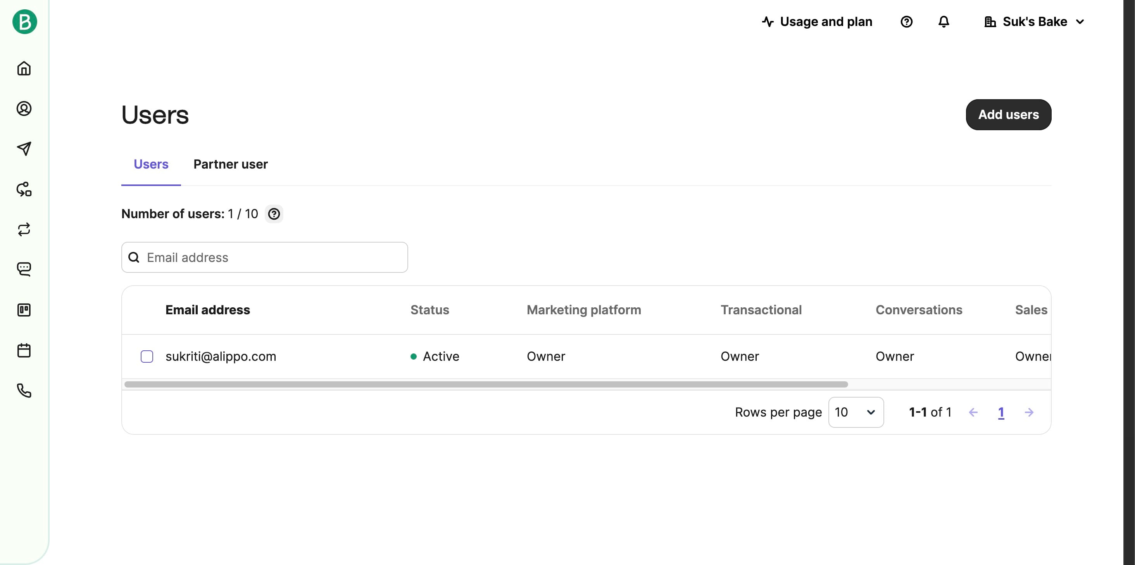Check the checkbox next to sukriti@alippo.com
The image size is (1135, 565).
coord(146,356)
